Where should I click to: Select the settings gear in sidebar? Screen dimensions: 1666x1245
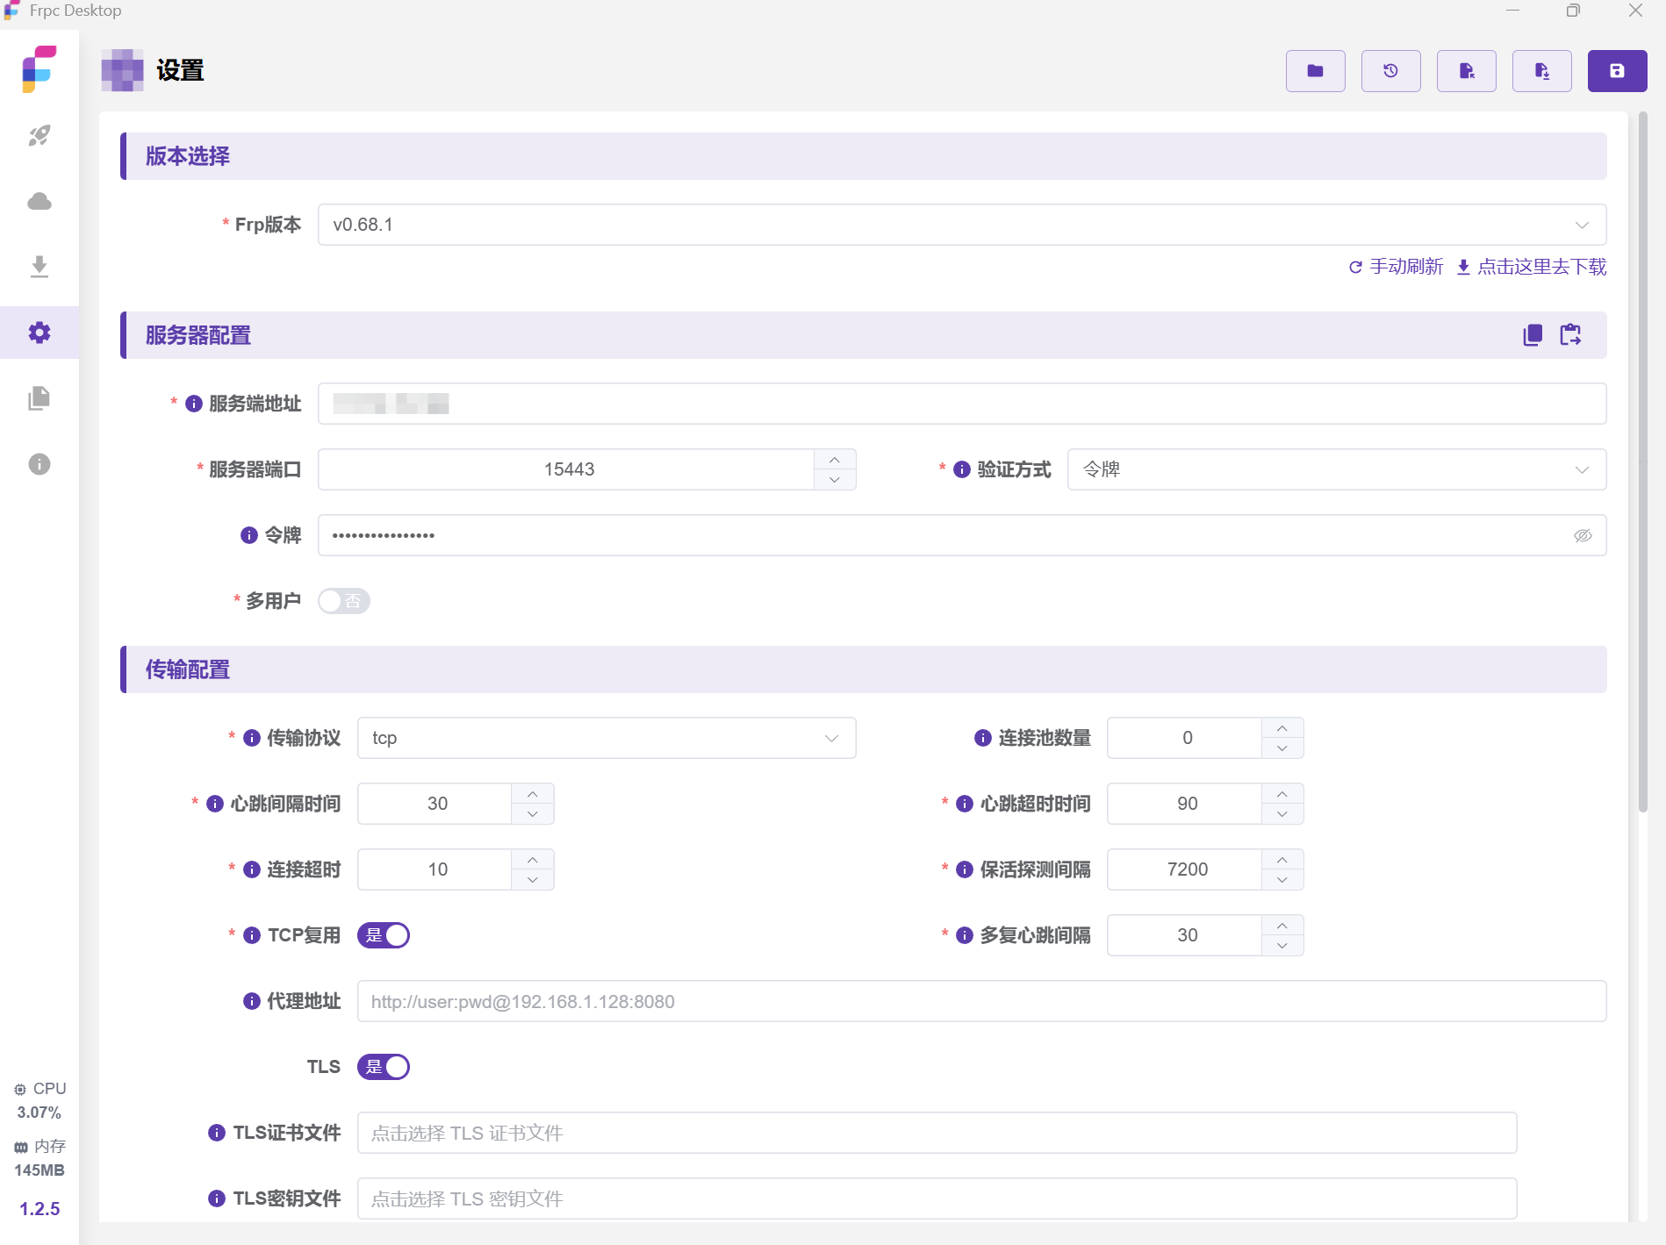(39, 333)
